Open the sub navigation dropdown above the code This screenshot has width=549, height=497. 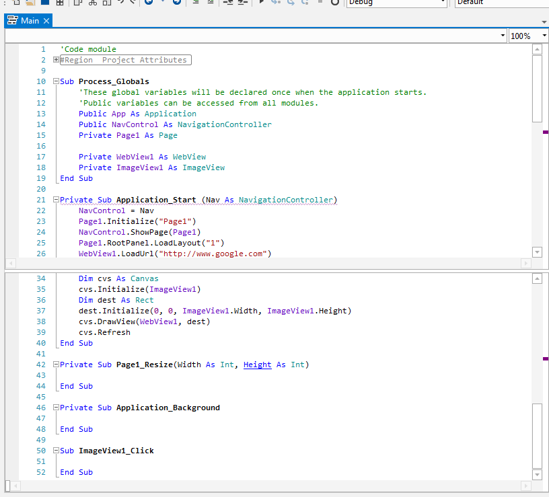click(x=503, y=36)
